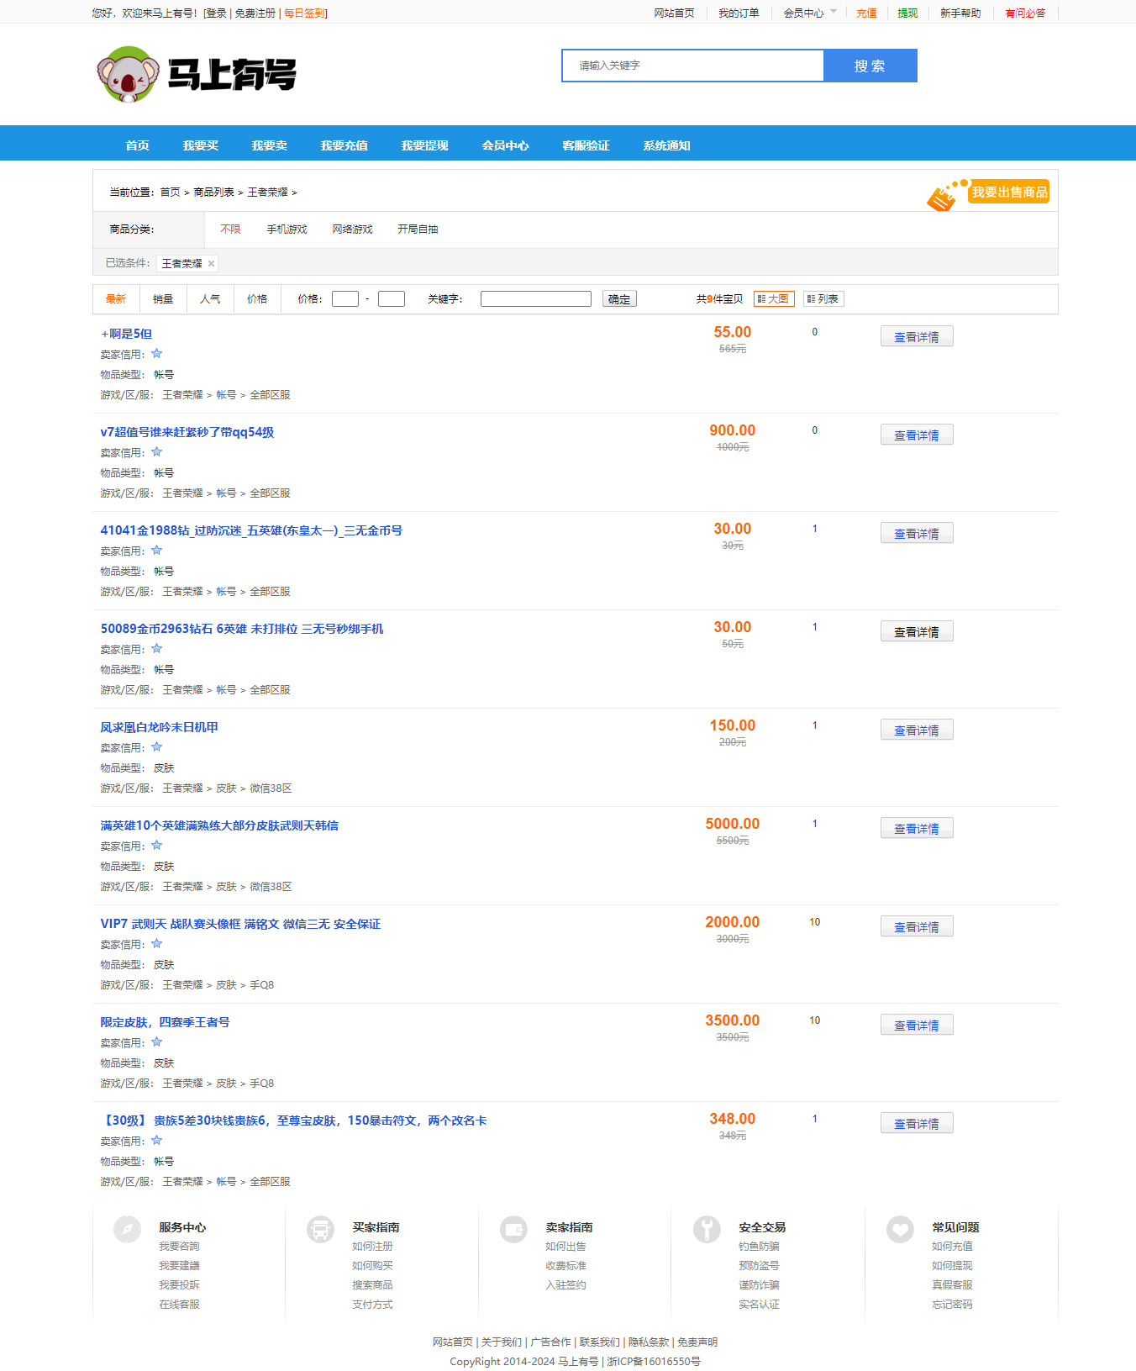
Task: Open 我的订单 top link
Action: [x=739, y=13]
